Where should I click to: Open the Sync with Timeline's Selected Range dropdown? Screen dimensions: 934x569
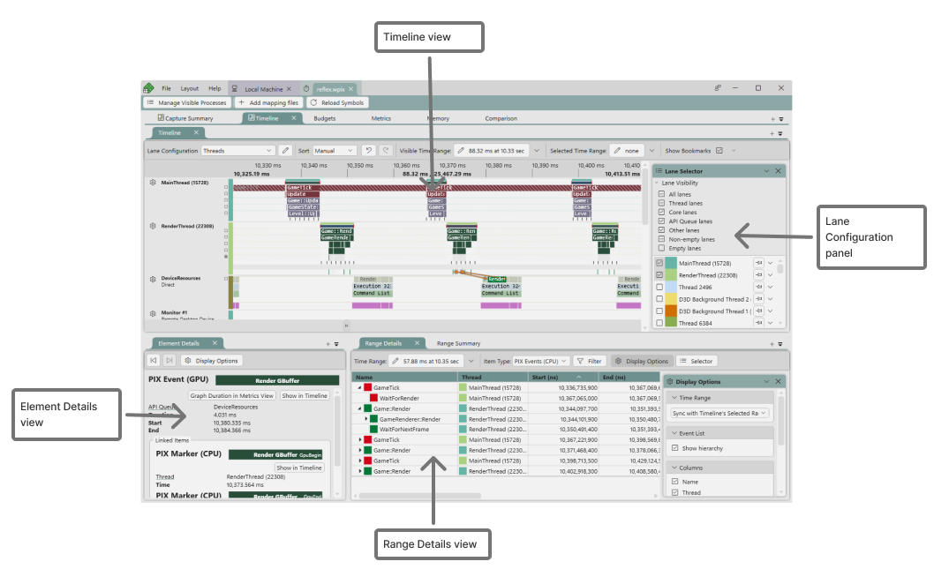719,413
